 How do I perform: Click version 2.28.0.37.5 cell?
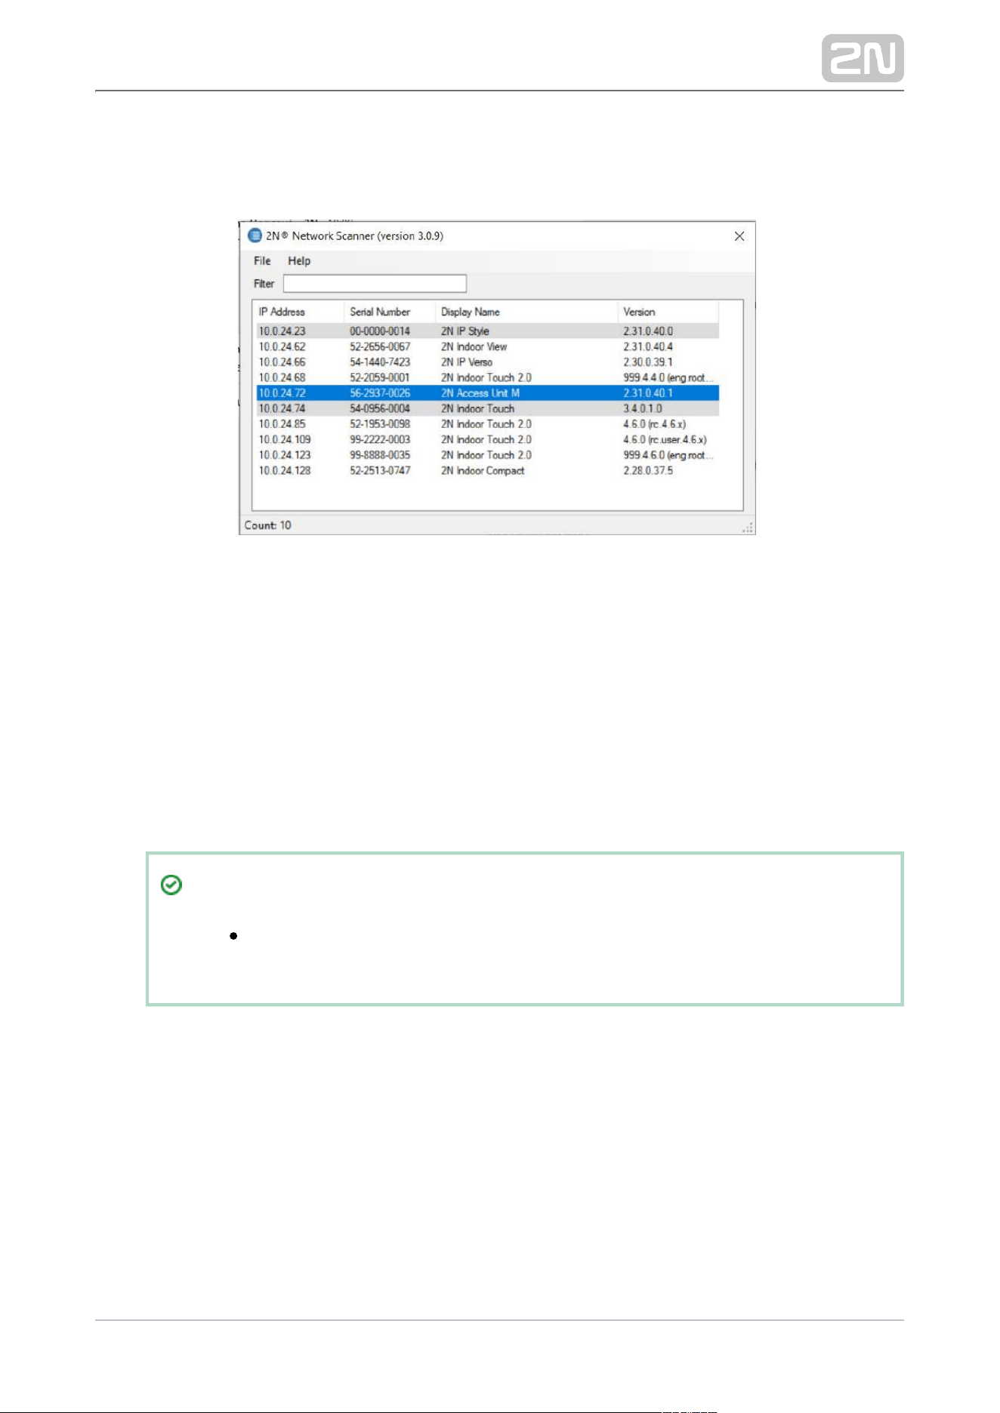(648, 471)
